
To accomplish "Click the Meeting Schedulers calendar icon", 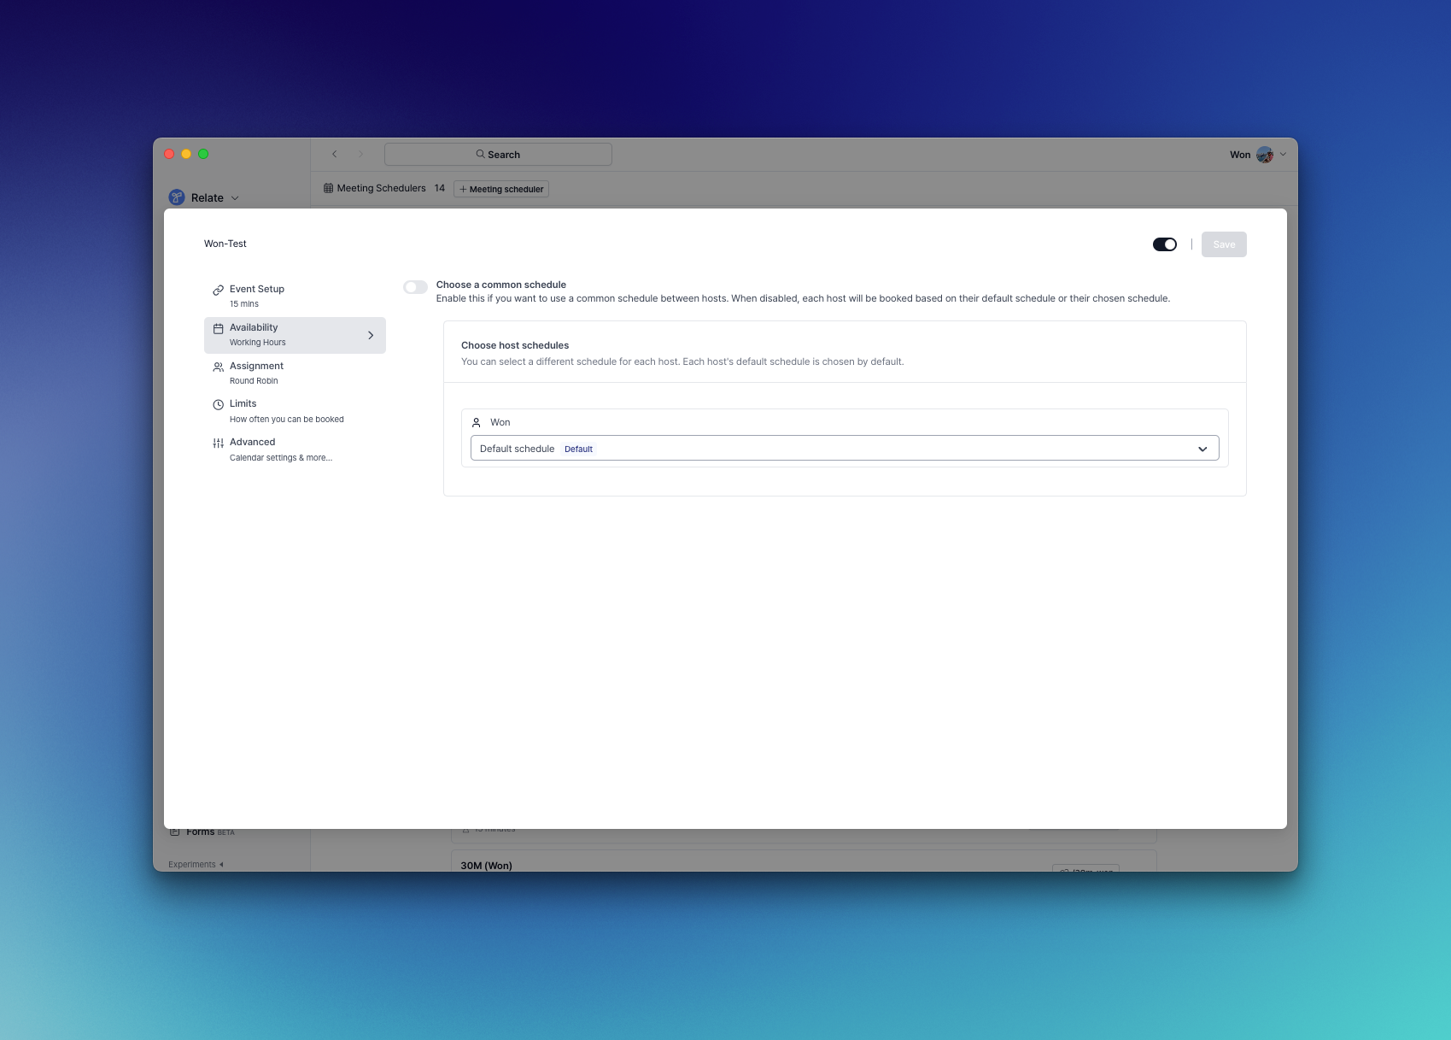I will tap(329, 187).
